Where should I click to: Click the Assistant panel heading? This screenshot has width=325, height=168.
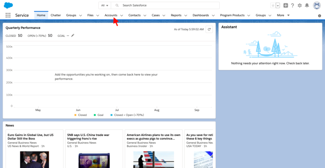click(x=229, y=27)
